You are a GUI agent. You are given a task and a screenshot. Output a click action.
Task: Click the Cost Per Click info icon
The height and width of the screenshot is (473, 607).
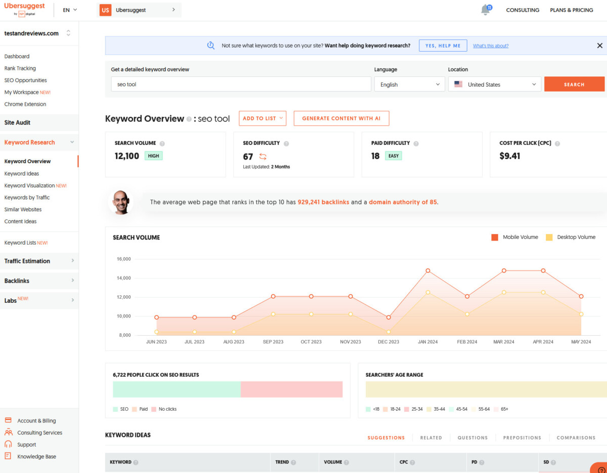click(x=557, y=143)
